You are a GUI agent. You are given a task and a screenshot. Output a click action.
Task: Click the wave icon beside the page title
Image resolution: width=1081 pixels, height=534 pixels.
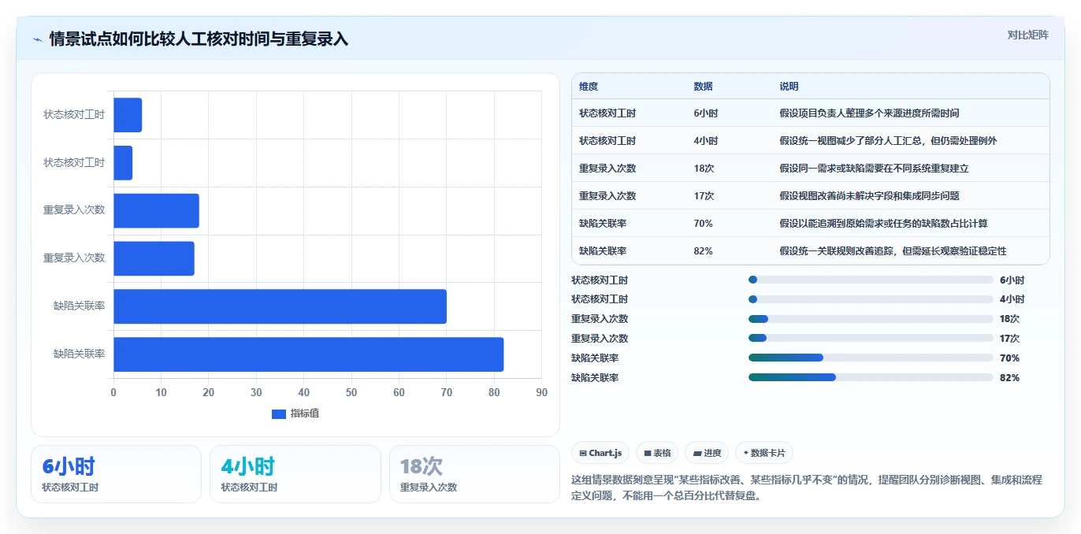pyautogui.click(x=37, y=39)
